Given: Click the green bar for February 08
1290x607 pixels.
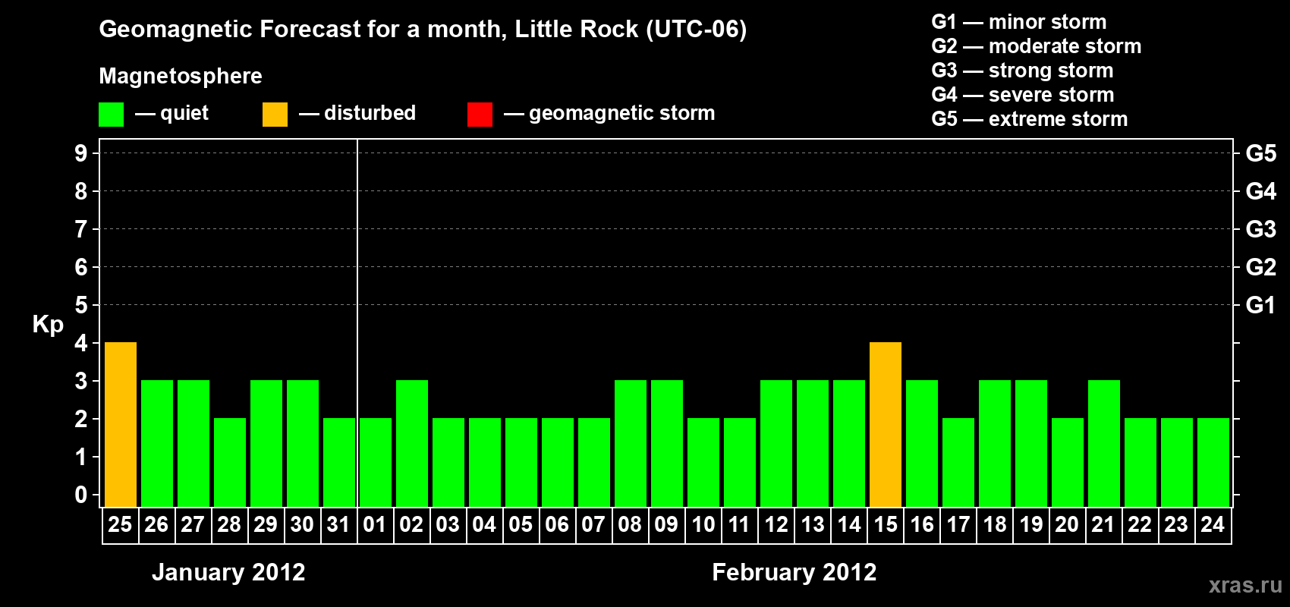Looking at the screenshot, I should (631, 443).
